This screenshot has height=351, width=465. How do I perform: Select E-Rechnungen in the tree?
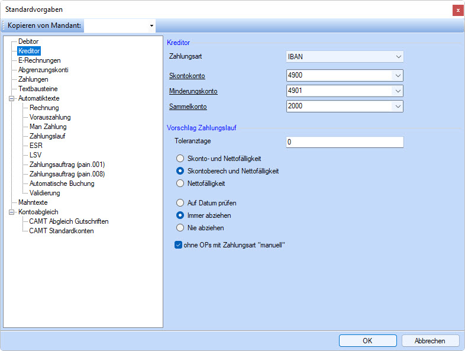39,60
